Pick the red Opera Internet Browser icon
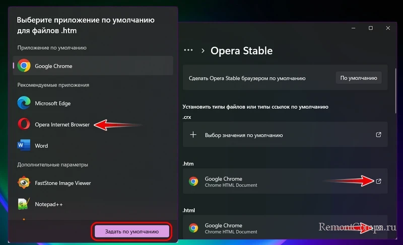403x245 pixels. [x=24, y=124]
